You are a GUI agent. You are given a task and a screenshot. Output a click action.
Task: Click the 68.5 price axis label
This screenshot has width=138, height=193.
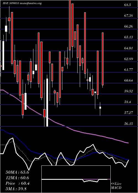point(128,5)
